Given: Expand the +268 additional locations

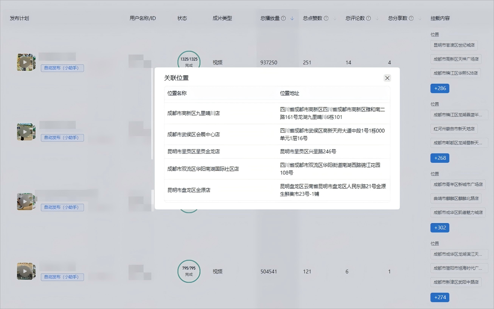Looking at the screenshot, I should point(440,158).
